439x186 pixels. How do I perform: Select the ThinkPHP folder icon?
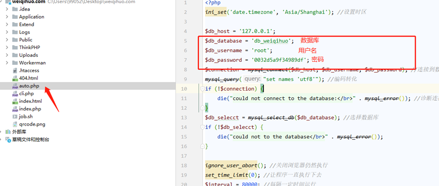[x=15, y=47]
